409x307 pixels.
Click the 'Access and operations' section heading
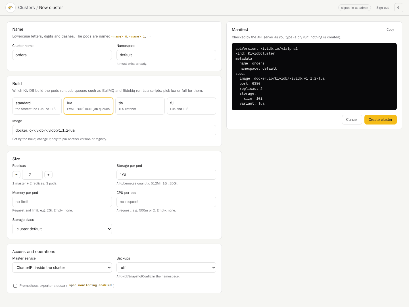(34, 252)
